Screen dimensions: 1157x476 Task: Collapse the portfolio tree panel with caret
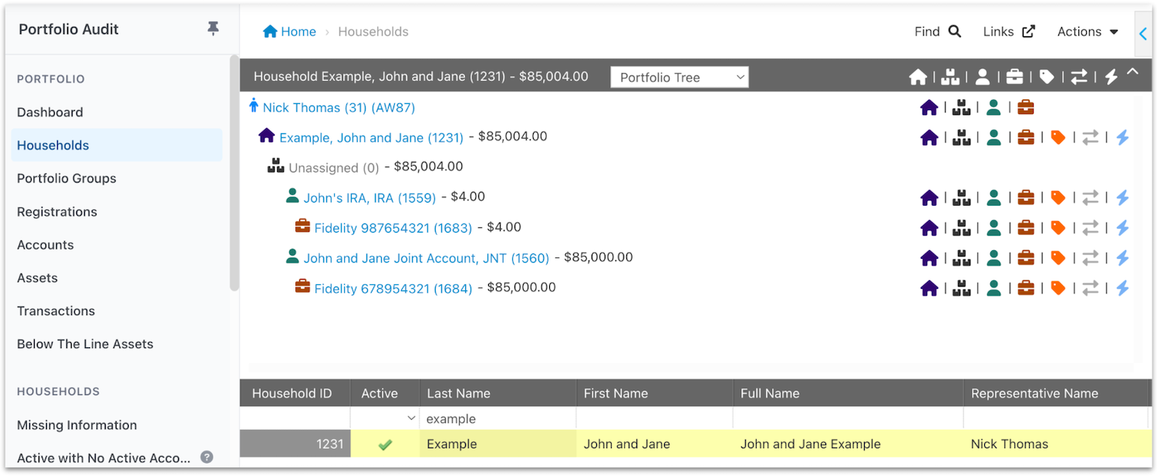[x=1132, y=72]
